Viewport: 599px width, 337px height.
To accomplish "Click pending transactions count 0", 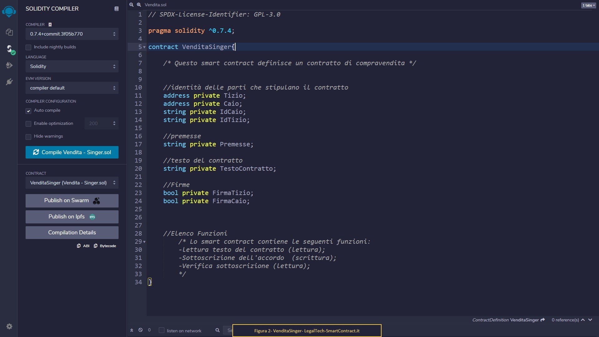I will 149,330.
